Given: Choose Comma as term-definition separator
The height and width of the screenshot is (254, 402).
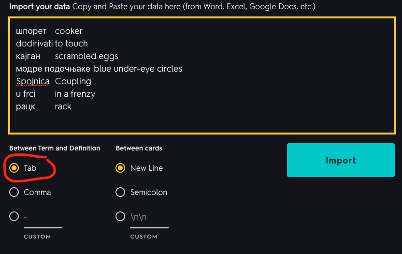Looking at the screenshot, I should (14, 192).
